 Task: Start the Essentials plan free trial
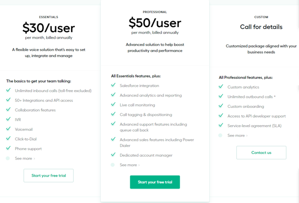[48, 176]
